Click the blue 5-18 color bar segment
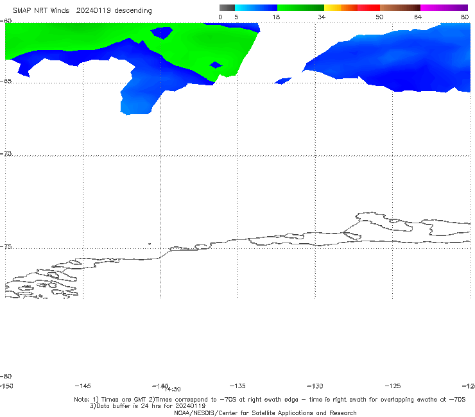This screenshot has height=417, width=475. [256, 8]
